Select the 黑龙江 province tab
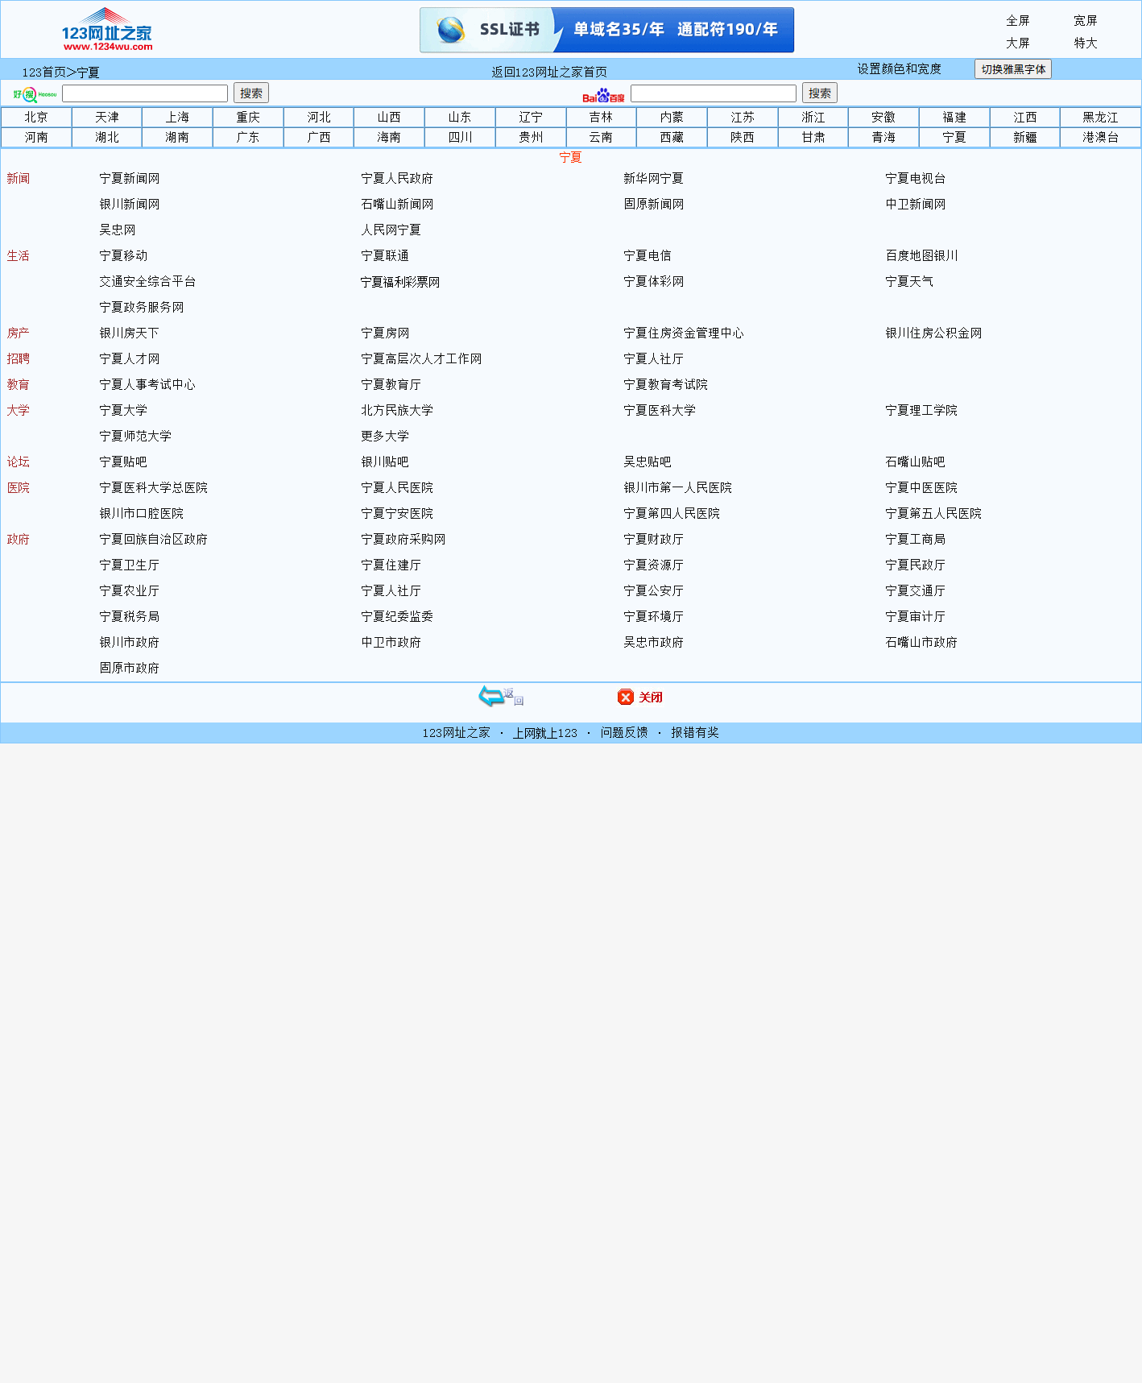 point(1100,118)
